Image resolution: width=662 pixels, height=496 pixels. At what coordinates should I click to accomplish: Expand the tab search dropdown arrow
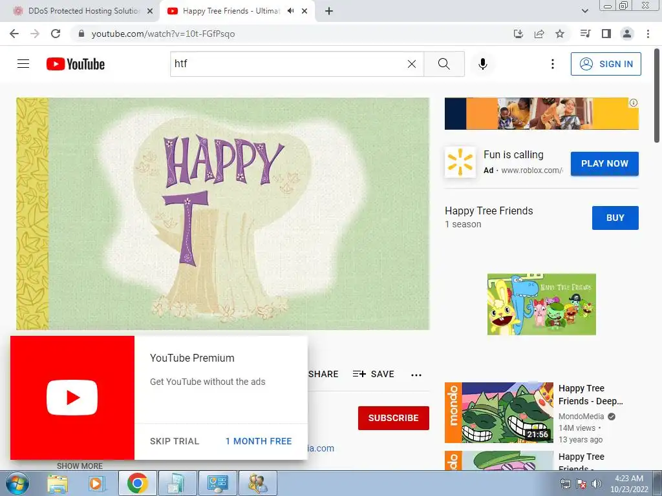[584, 11]
